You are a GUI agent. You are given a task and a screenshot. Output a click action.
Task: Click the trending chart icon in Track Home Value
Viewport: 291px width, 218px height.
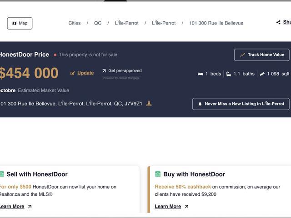point(242,55)
